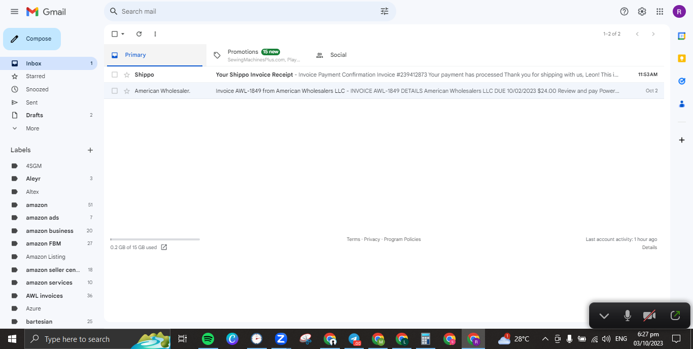Open the Shippo Invoice Receipt email
693x349 pixels.
click(384, 75)
